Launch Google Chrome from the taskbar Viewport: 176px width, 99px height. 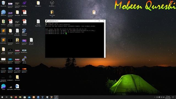click(11, 97)
